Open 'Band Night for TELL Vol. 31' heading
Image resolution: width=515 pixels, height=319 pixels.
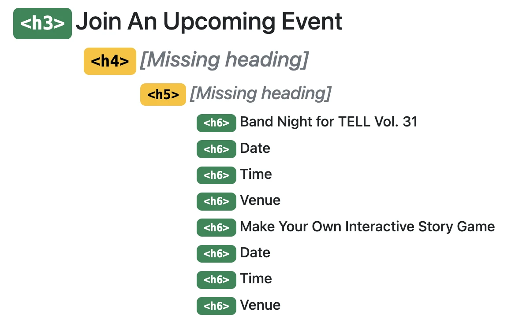coord(328,122)
